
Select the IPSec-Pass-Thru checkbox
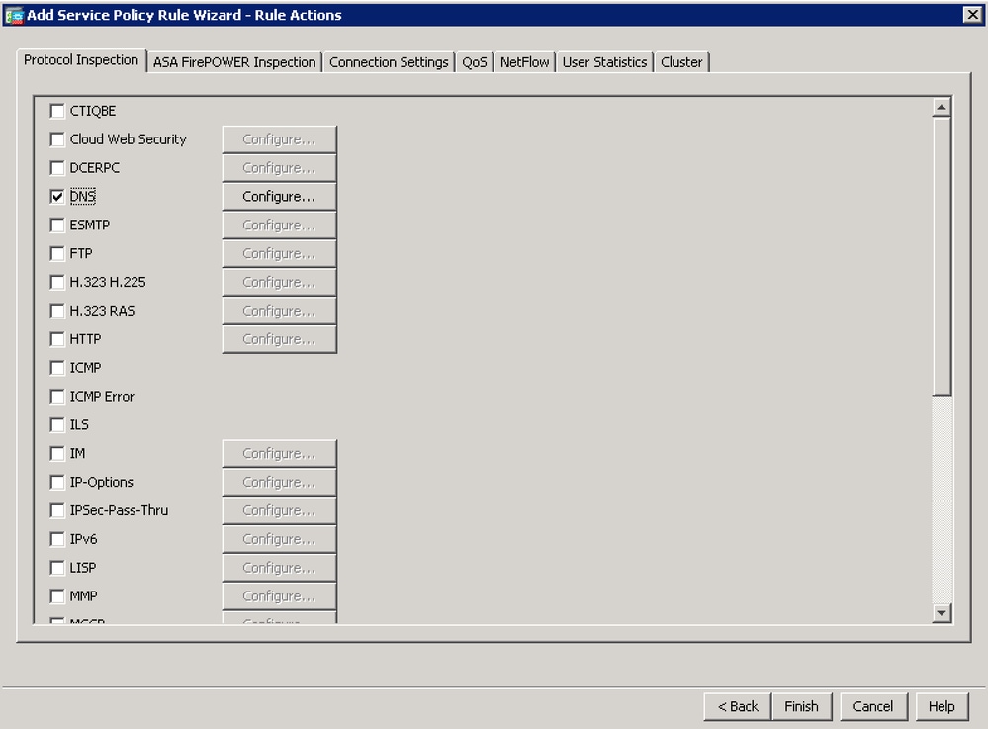[x=57, y=510]
